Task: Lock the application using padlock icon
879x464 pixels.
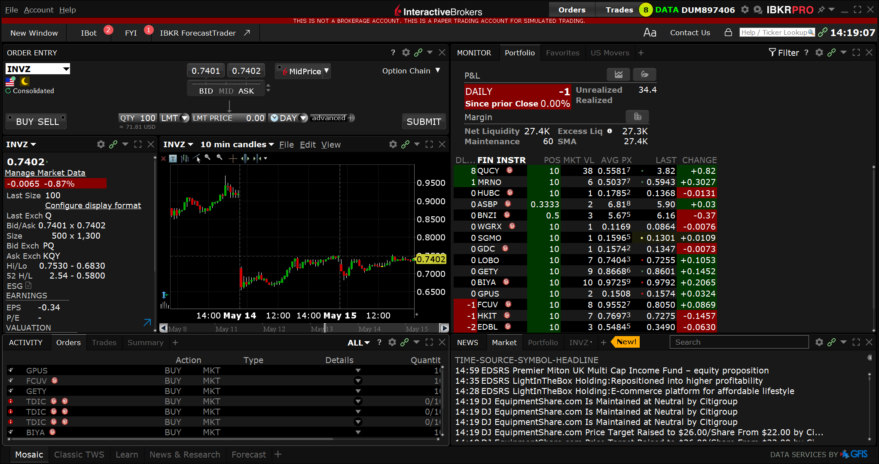Action: (x=728, y=33)
